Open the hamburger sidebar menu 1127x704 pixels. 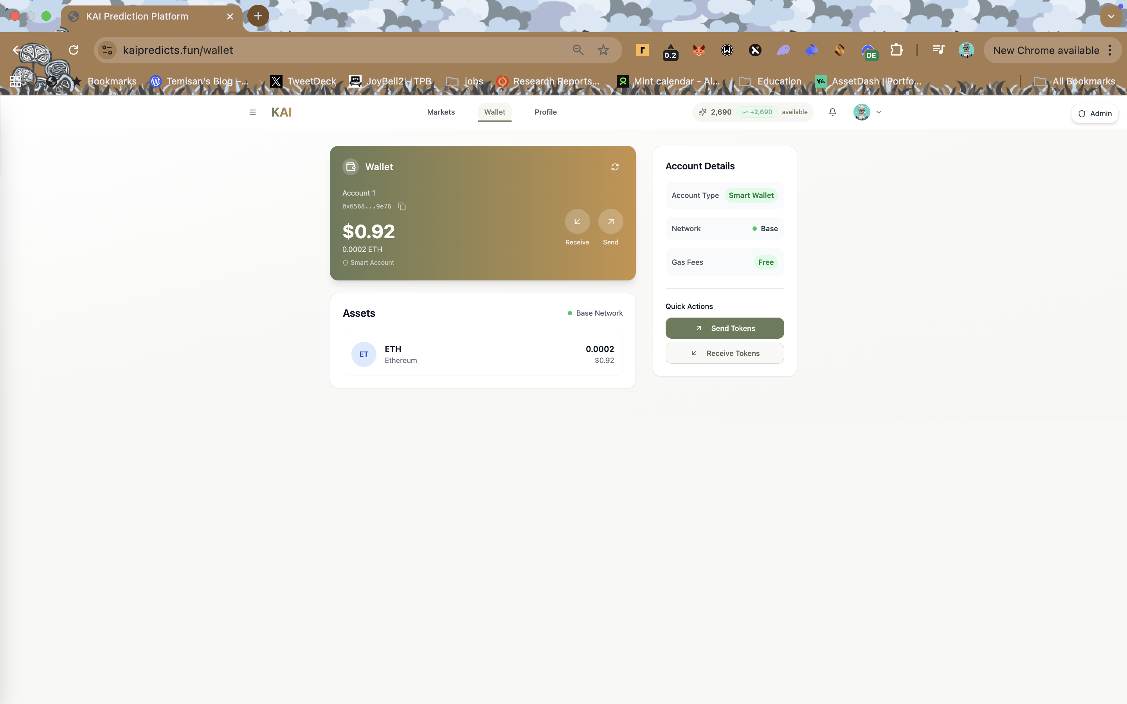pyautogui.click(x=252, y=112)
